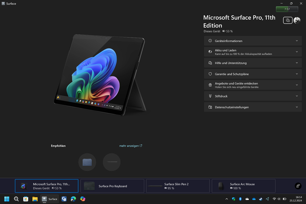
Task: Click the 'Microsoft Surface Pro, 11th Edition' title
Action: (239, 22)
